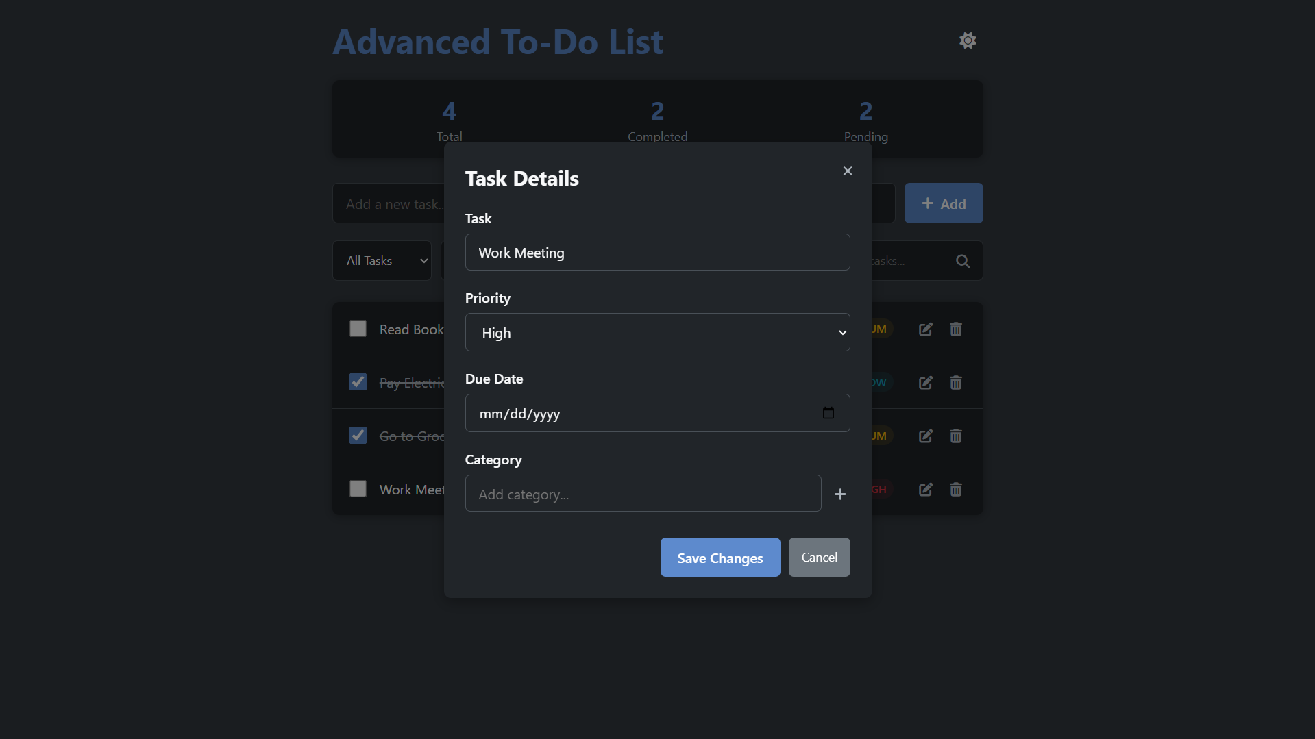Cancel the task edit
1315x739 pixels.
[x=819, y=558]
